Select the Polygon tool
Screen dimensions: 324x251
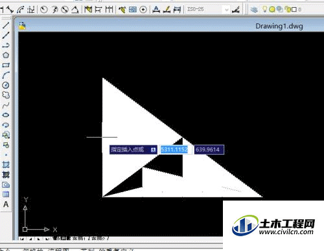pos(6,55)
